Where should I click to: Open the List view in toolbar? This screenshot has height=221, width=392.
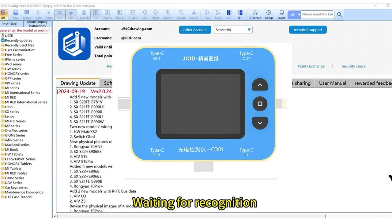point(3,14)
